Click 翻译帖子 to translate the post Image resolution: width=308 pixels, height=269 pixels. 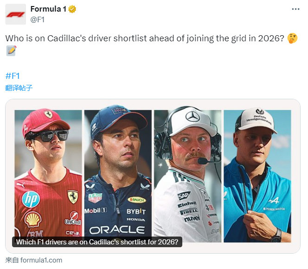click(x=19, y=88)
